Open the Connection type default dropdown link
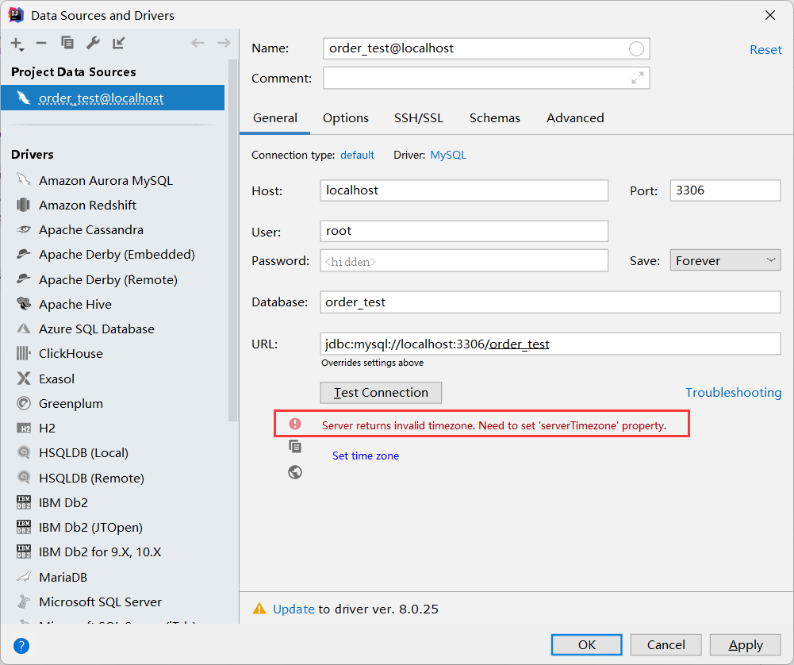The height and width of the screenshot is (665, 794). [357, 155]
